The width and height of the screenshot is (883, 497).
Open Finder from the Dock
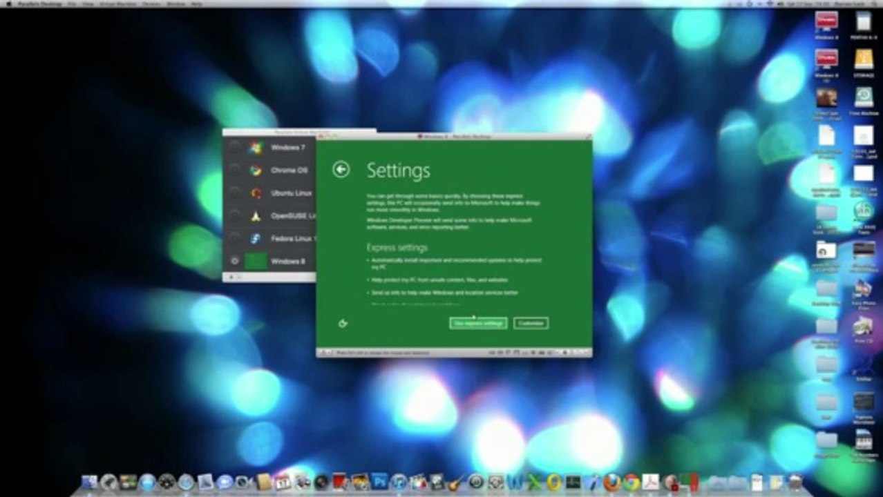(90, 483)
